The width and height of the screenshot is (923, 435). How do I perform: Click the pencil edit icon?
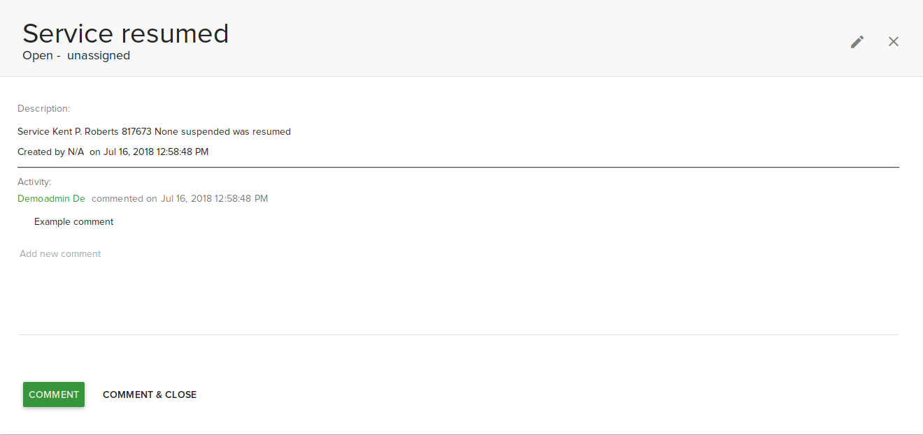tap(857, 42)
